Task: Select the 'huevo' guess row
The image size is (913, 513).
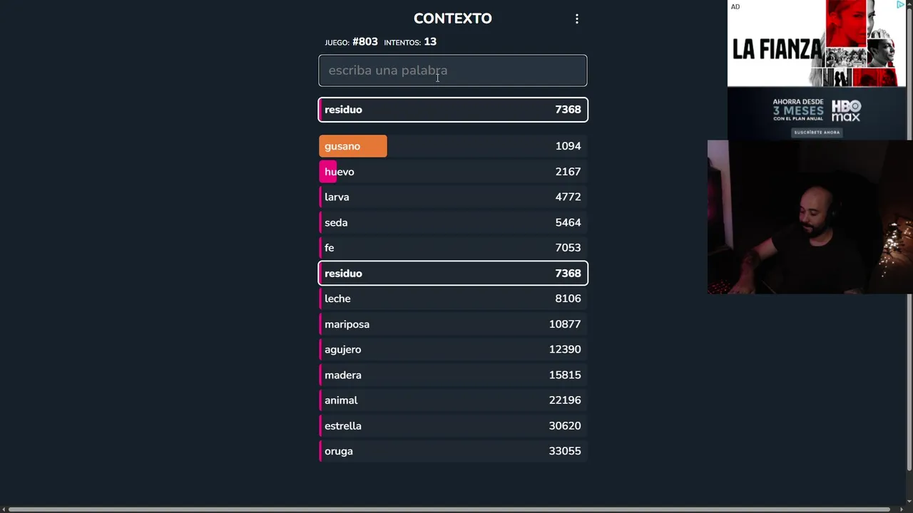Action: (x=453, y=172)
